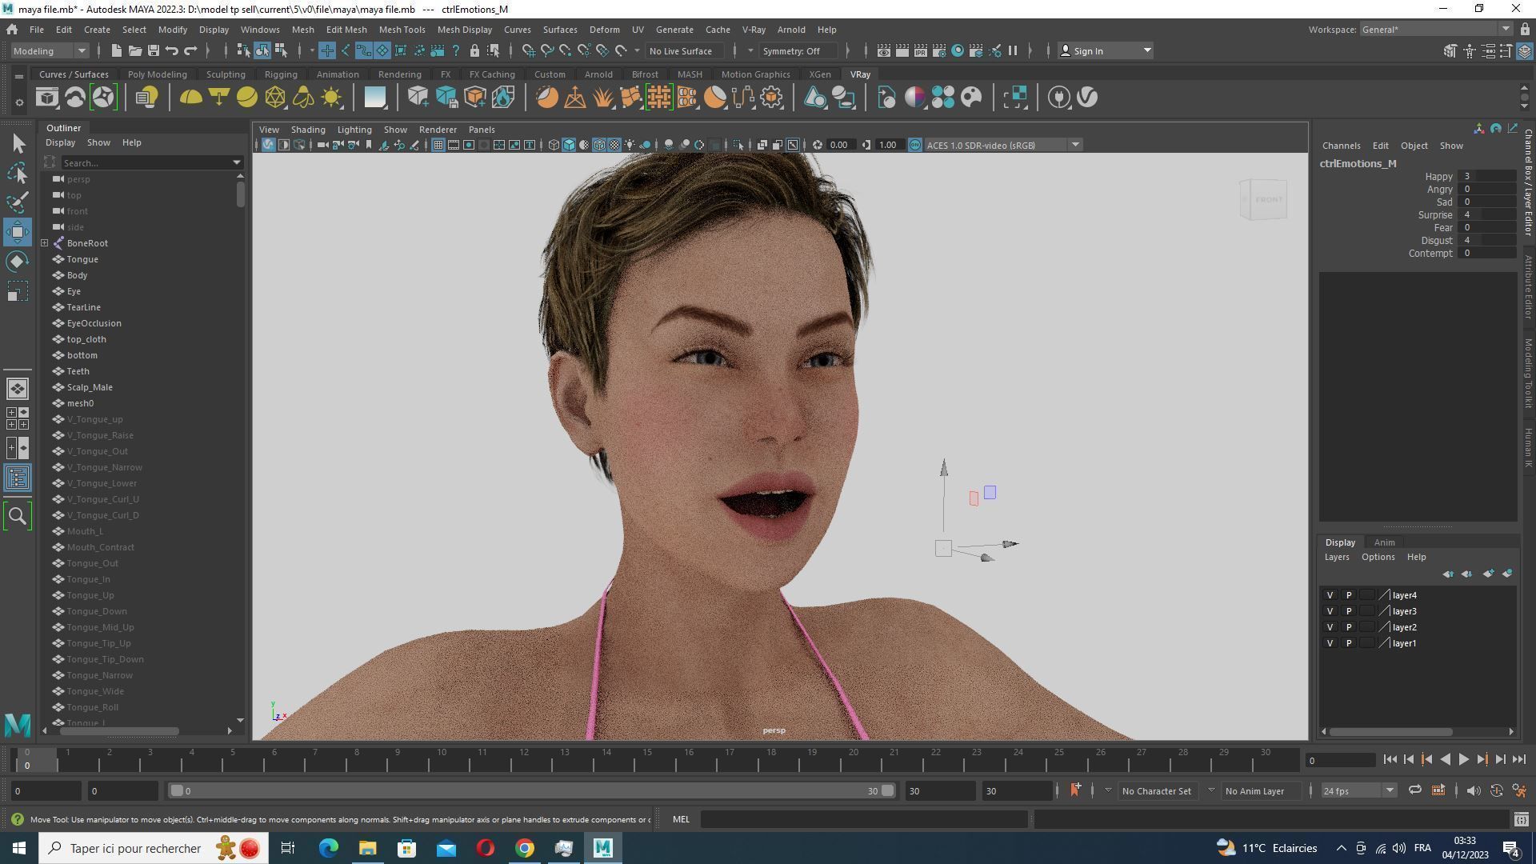1536x864 pixels.
Task: Toggle playback P box of layer2
Action: point(1348,627)
